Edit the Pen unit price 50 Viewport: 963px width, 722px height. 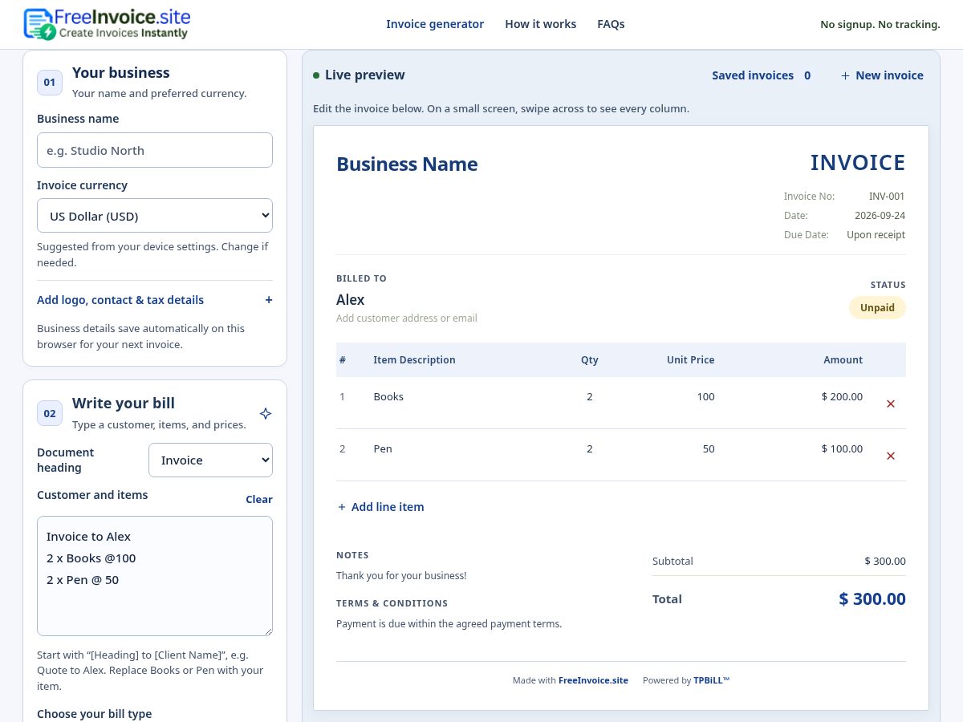pyautogui.click(x=709, y=449)
